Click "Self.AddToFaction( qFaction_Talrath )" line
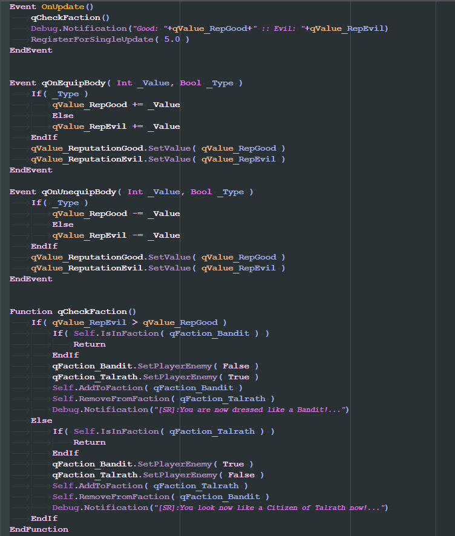This screenshot has width=455, height=536. tap(150, 486)
